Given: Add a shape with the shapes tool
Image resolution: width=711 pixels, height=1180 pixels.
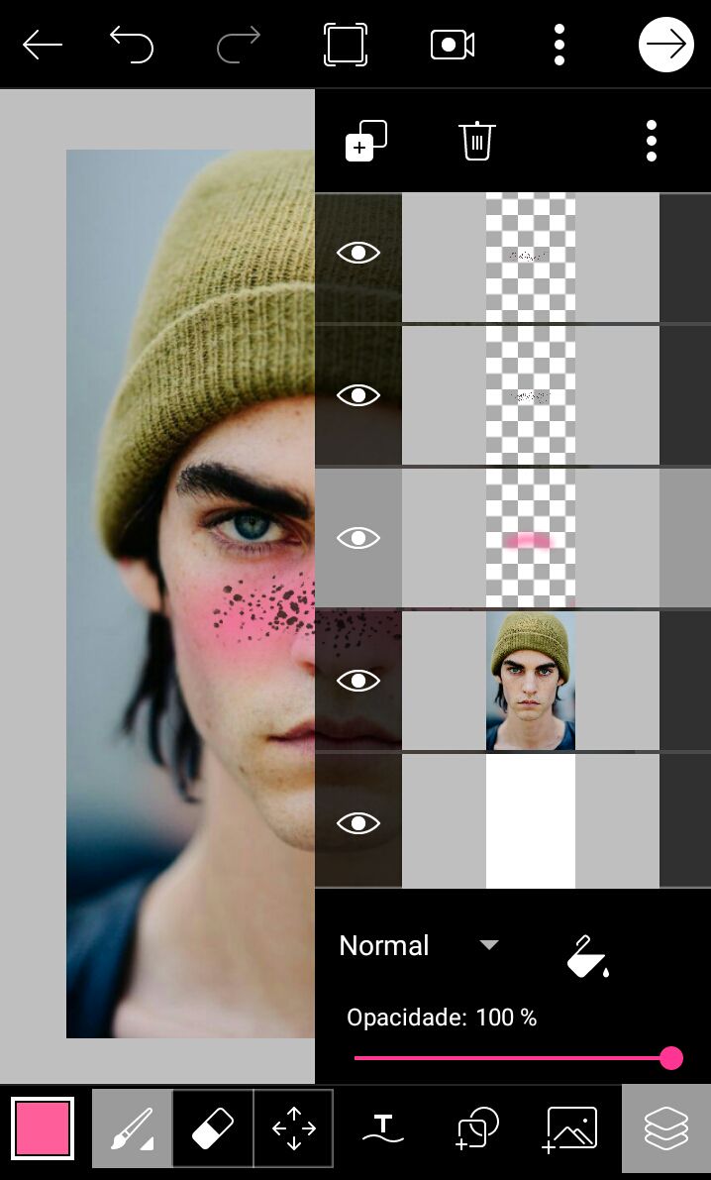Looking at the screenshot, I should [x=477, y=1128].
